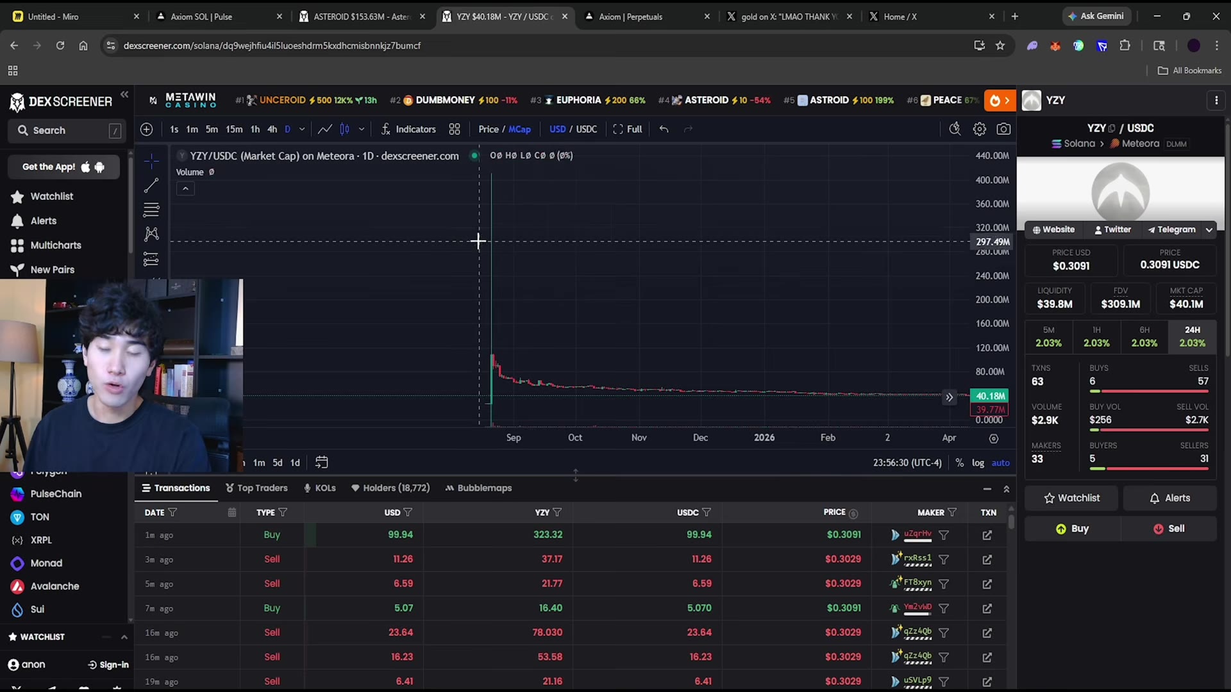Collapse the Volume legend arrow on chart
1231x692 pixels.
point(185,189)
